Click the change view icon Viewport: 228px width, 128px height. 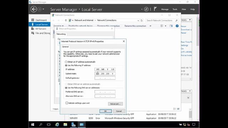[162, 26]
